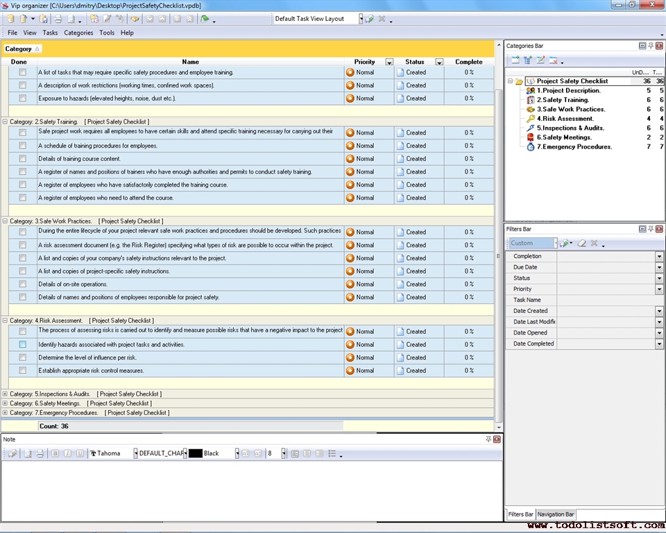Screen dimensions: 666x533
Task: Click the Task Name filter input field
Action: tap(610, 300)
